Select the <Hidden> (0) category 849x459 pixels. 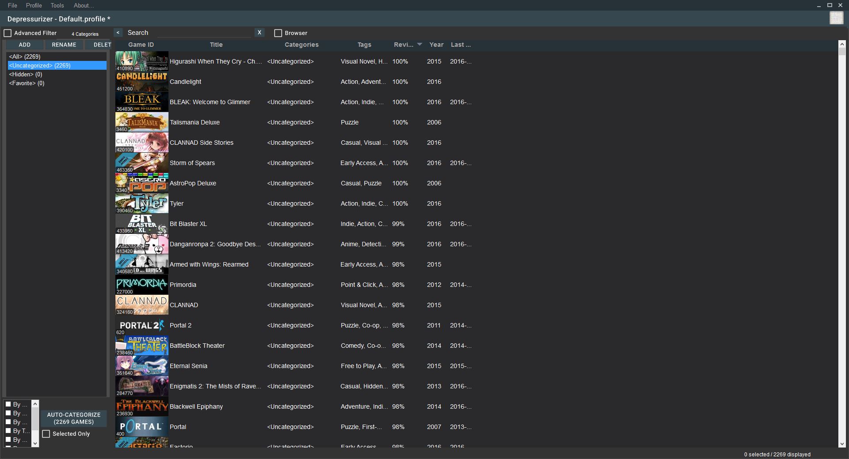(57, 74)
